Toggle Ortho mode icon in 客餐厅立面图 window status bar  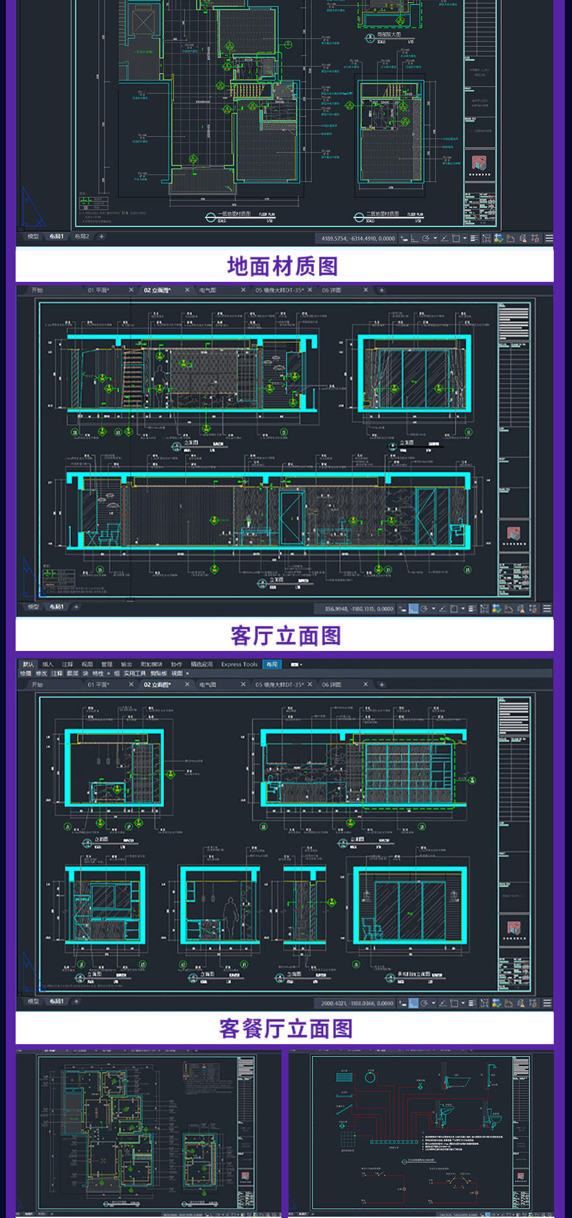click(413, 1003)
